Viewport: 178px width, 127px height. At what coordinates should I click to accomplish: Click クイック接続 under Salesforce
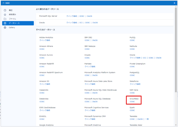pos(135,84)
